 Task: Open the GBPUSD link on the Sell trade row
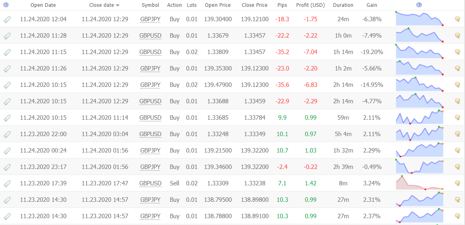[150, 183]
